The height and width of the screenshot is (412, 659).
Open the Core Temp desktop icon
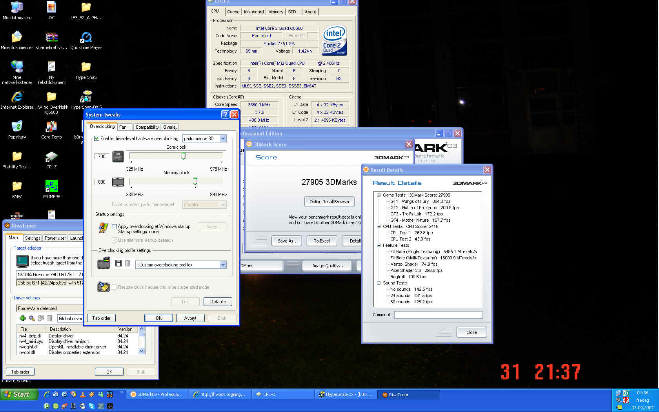(51, 130)
